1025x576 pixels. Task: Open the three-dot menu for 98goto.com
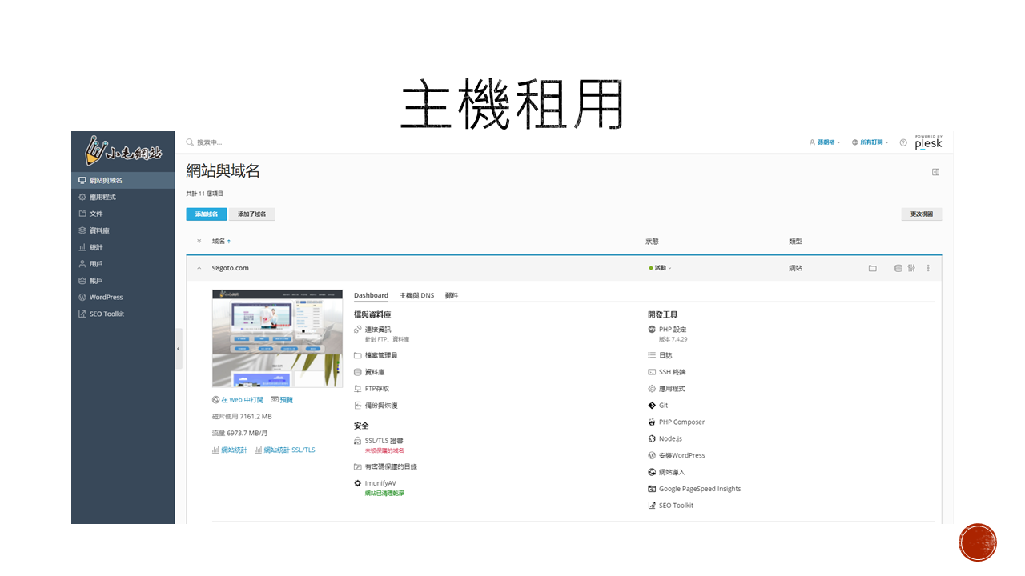click(928, 268)
